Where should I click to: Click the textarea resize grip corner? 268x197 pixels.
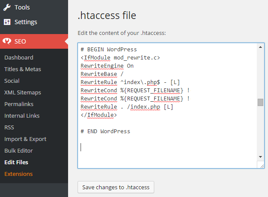262,166
